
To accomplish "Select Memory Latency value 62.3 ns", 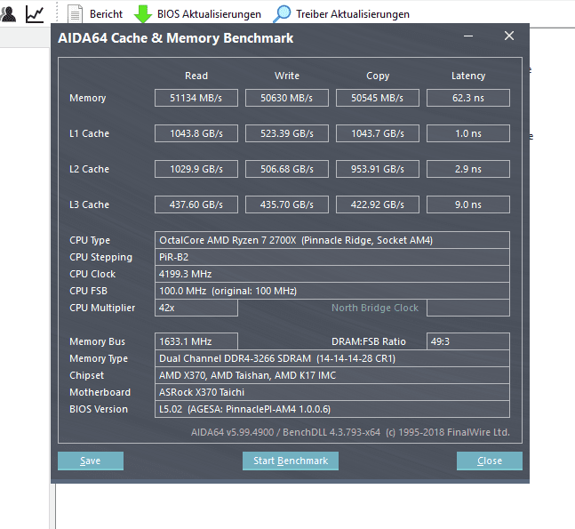I will click(468, 98).
